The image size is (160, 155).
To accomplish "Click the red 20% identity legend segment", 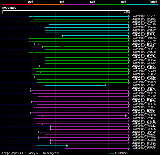I will tap(18, 5).
